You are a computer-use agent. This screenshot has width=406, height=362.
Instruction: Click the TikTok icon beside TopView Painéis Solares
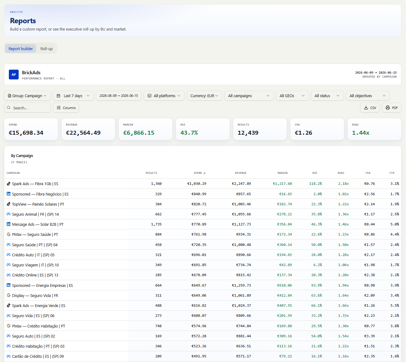(9, 204)
